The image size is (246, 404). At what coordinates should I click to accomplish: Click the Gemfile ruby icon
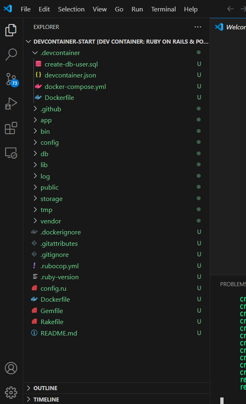point(34,311)
